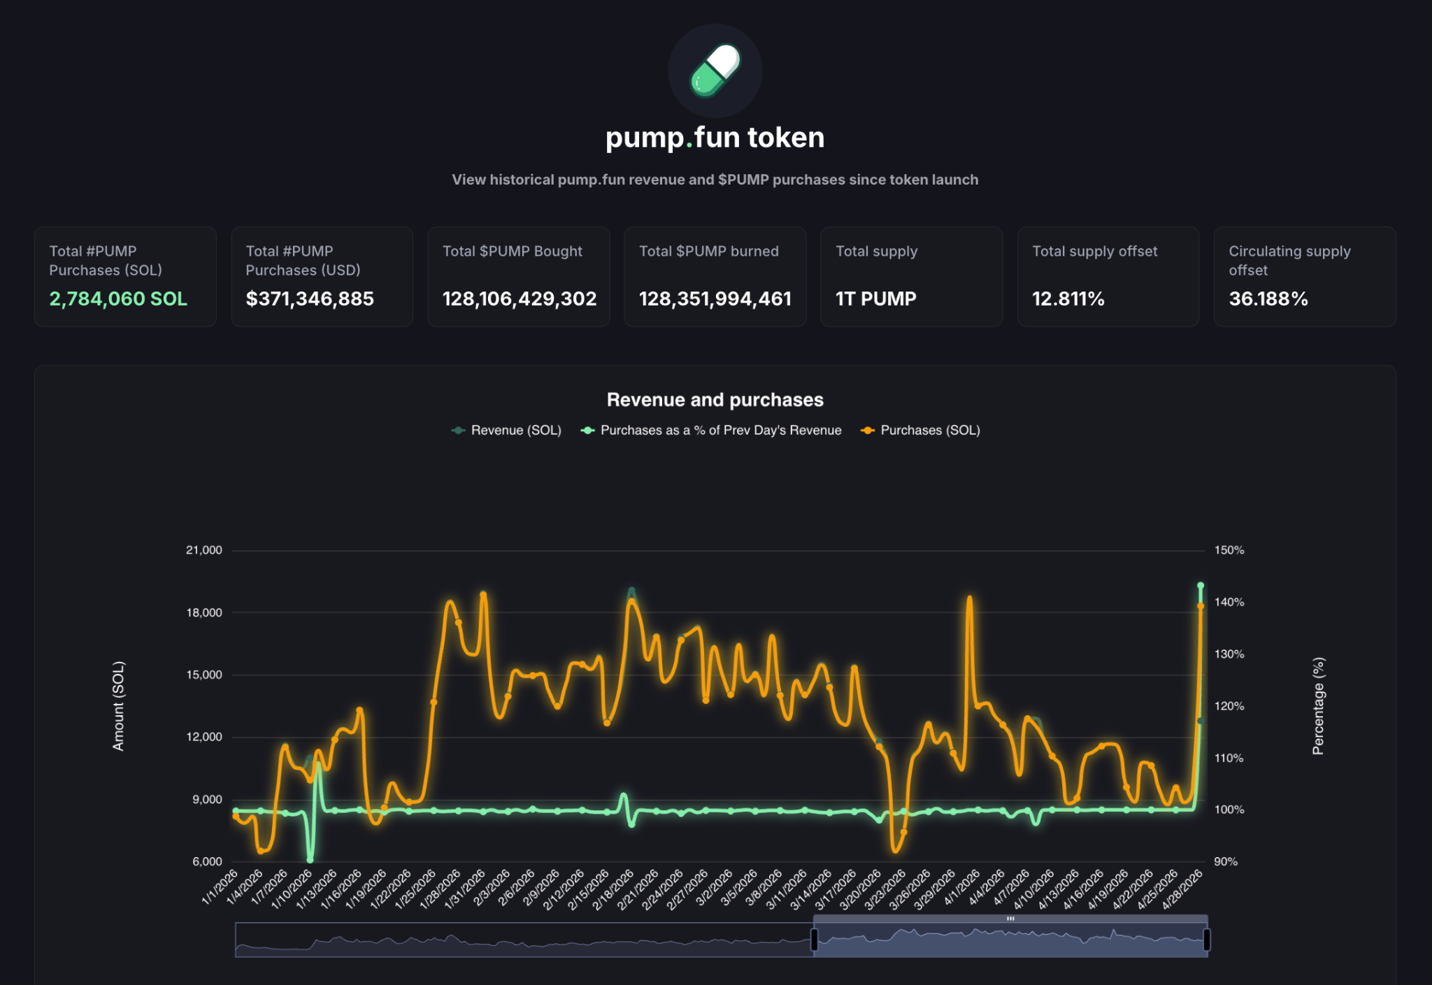Click the green pill pump.fun logo
This screenshot has height=985, width=1432.
[x=715, y=71]
